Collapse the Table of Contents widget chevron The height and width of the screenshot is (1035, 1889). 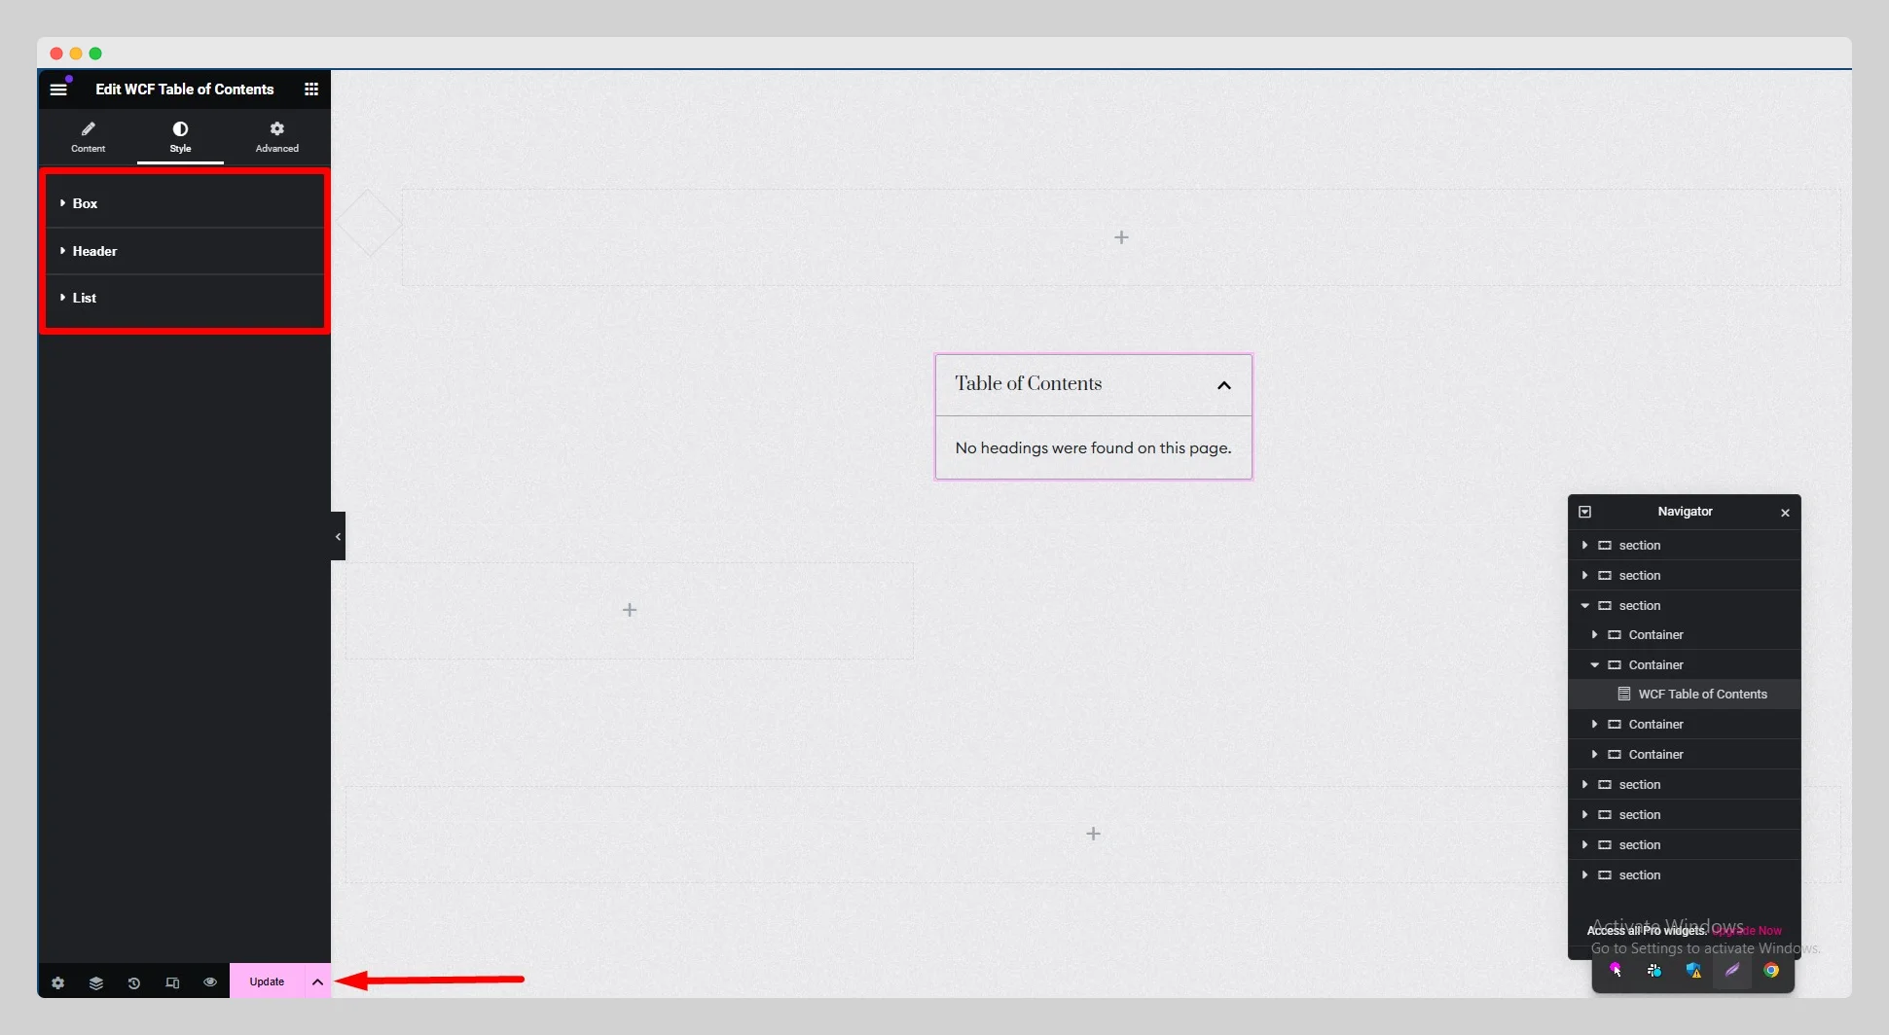point(1224,385)
